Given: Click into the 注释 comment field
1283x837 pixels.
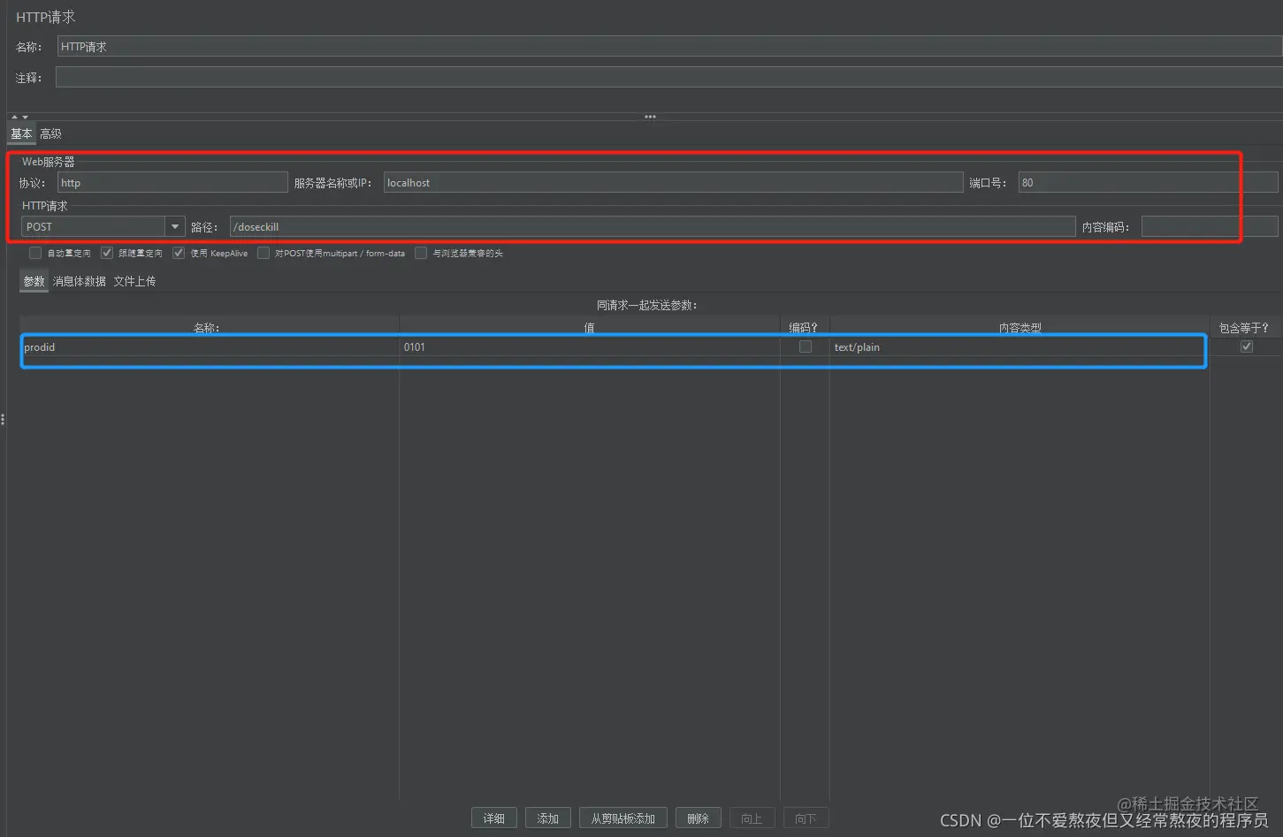Looking at the screenshot, I should (668, 78).
